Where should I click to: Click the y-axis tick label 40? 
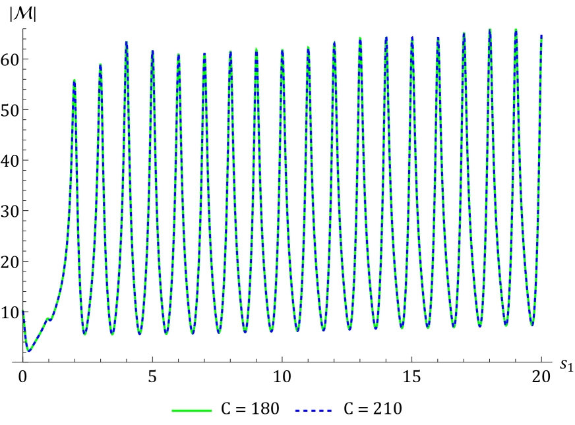click(x=10, y=161)
